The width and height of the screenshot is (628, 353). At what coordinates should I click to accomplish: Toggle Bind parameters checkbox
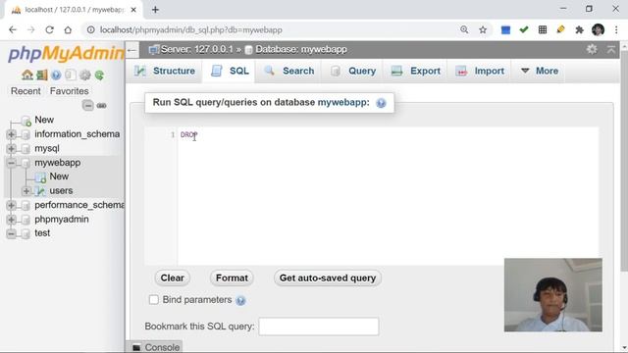(x=153, y=299)
